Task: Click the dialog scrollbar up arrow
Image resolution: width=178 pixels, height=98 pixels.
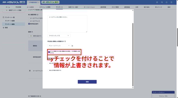Action: (x=133, y=10)
